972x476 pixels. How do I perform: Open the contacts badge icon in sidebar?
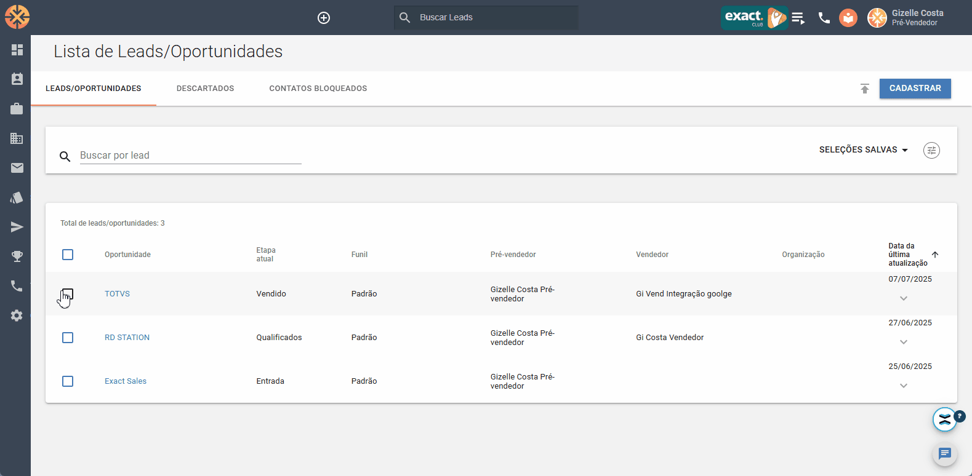tap(17, 79)
